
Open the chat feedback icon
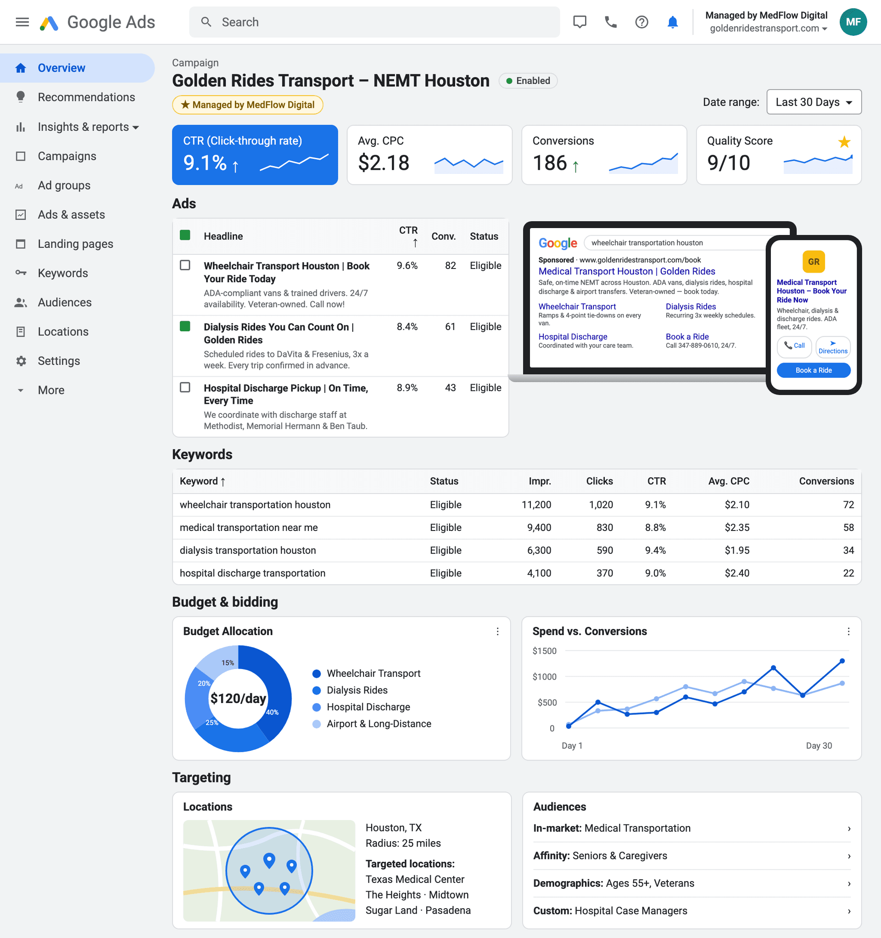580,22
